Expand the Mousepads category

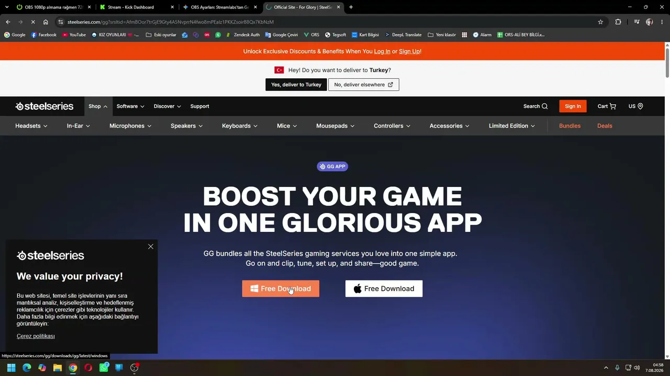[x=336, y=126]
